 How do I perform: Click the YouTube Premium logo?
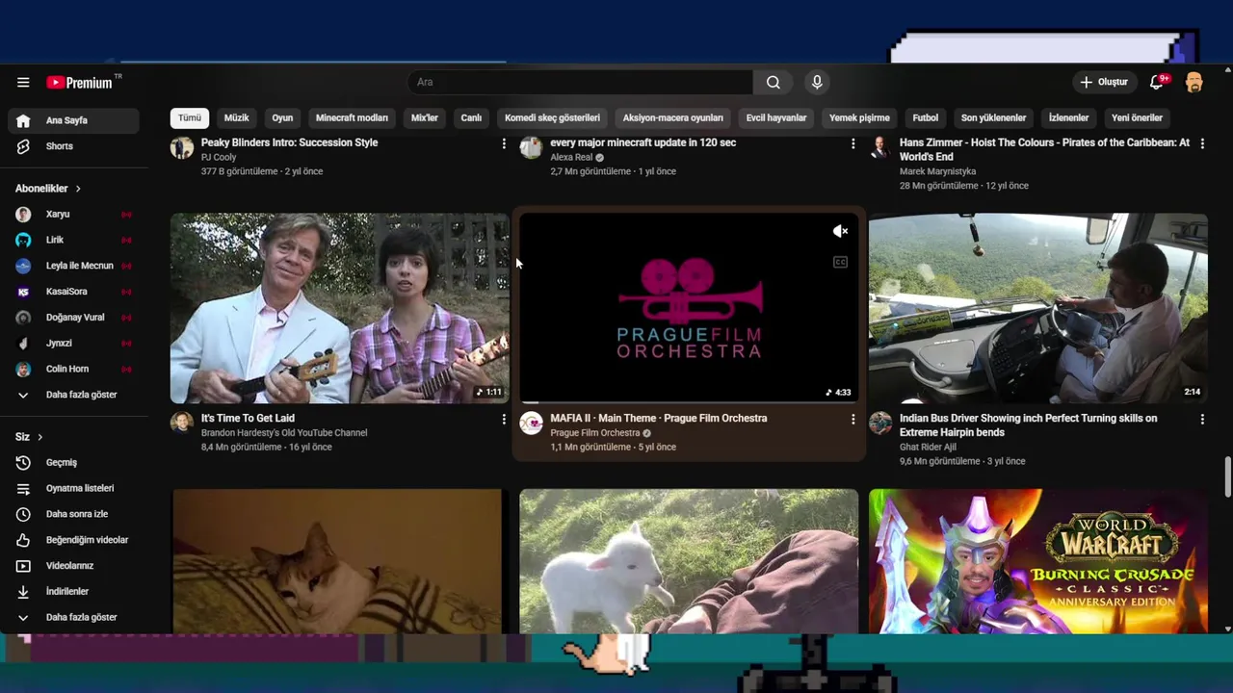80,83
